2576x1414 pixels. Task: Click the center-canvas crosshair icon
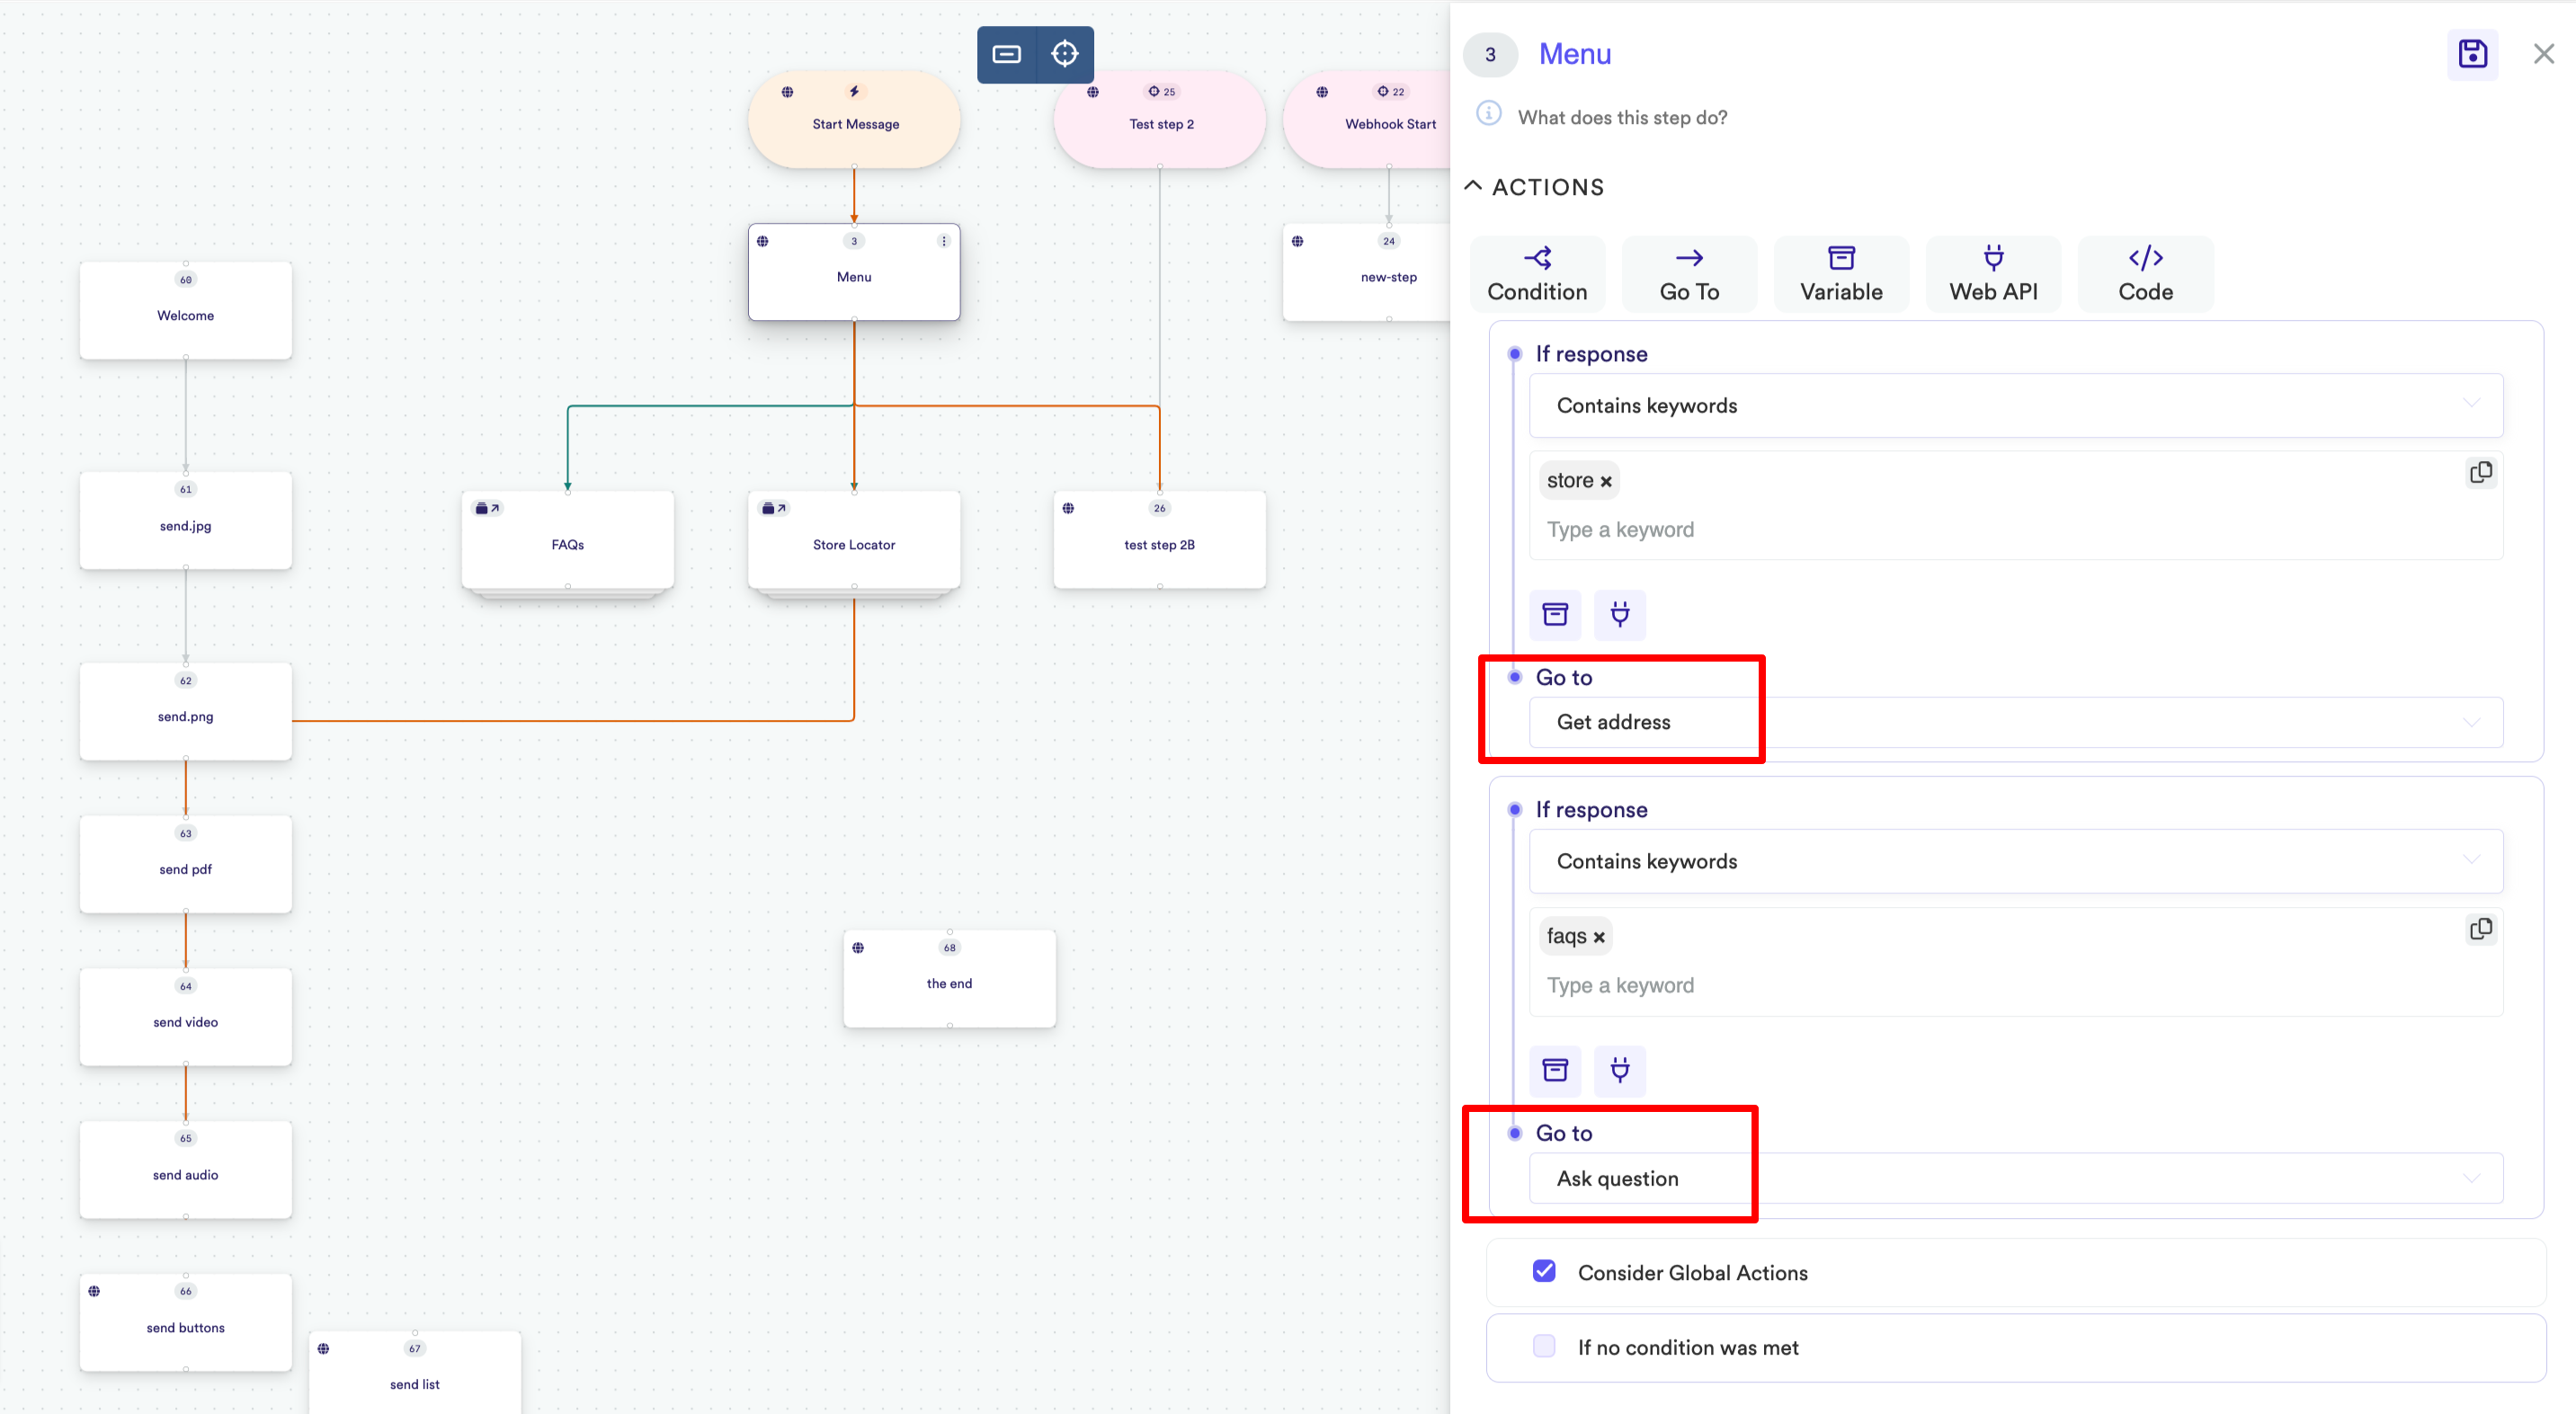1064,54
